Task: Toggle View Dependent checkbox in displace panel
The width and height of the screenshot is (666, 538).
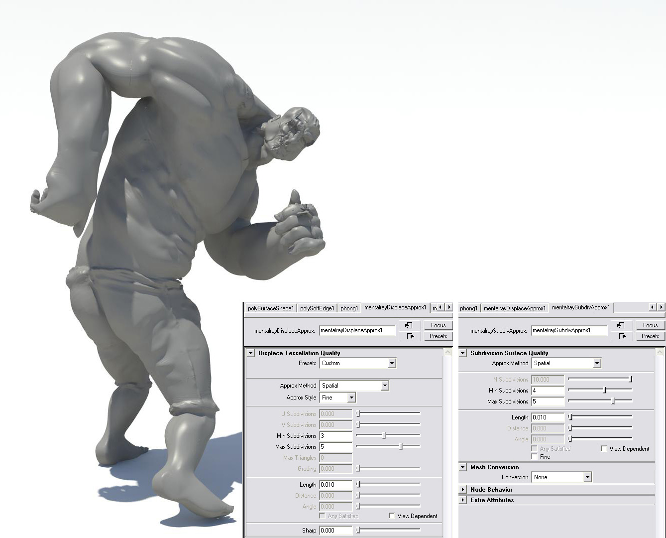Action: 392,516
